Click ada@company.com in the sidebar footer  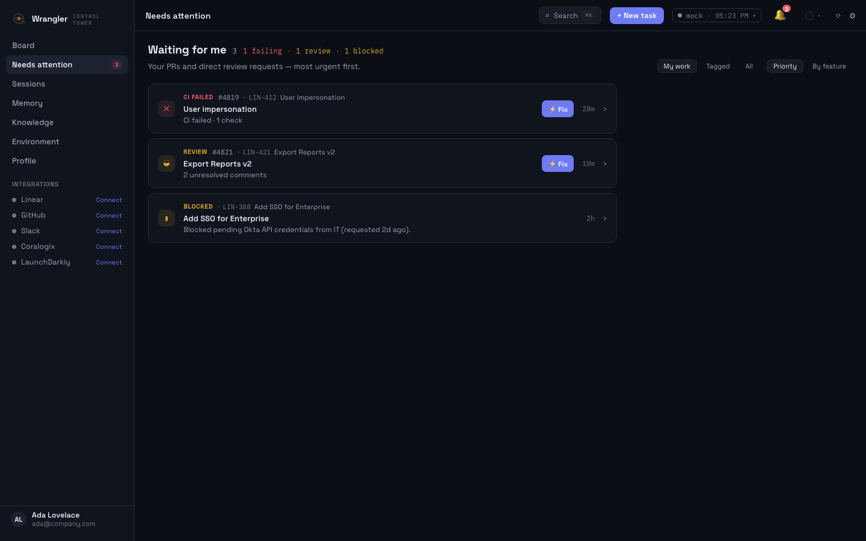[64, 524]
